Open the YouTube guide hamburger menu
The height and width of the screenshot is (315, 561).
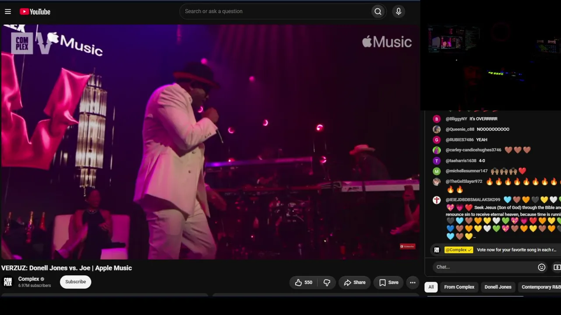[8, 12]
